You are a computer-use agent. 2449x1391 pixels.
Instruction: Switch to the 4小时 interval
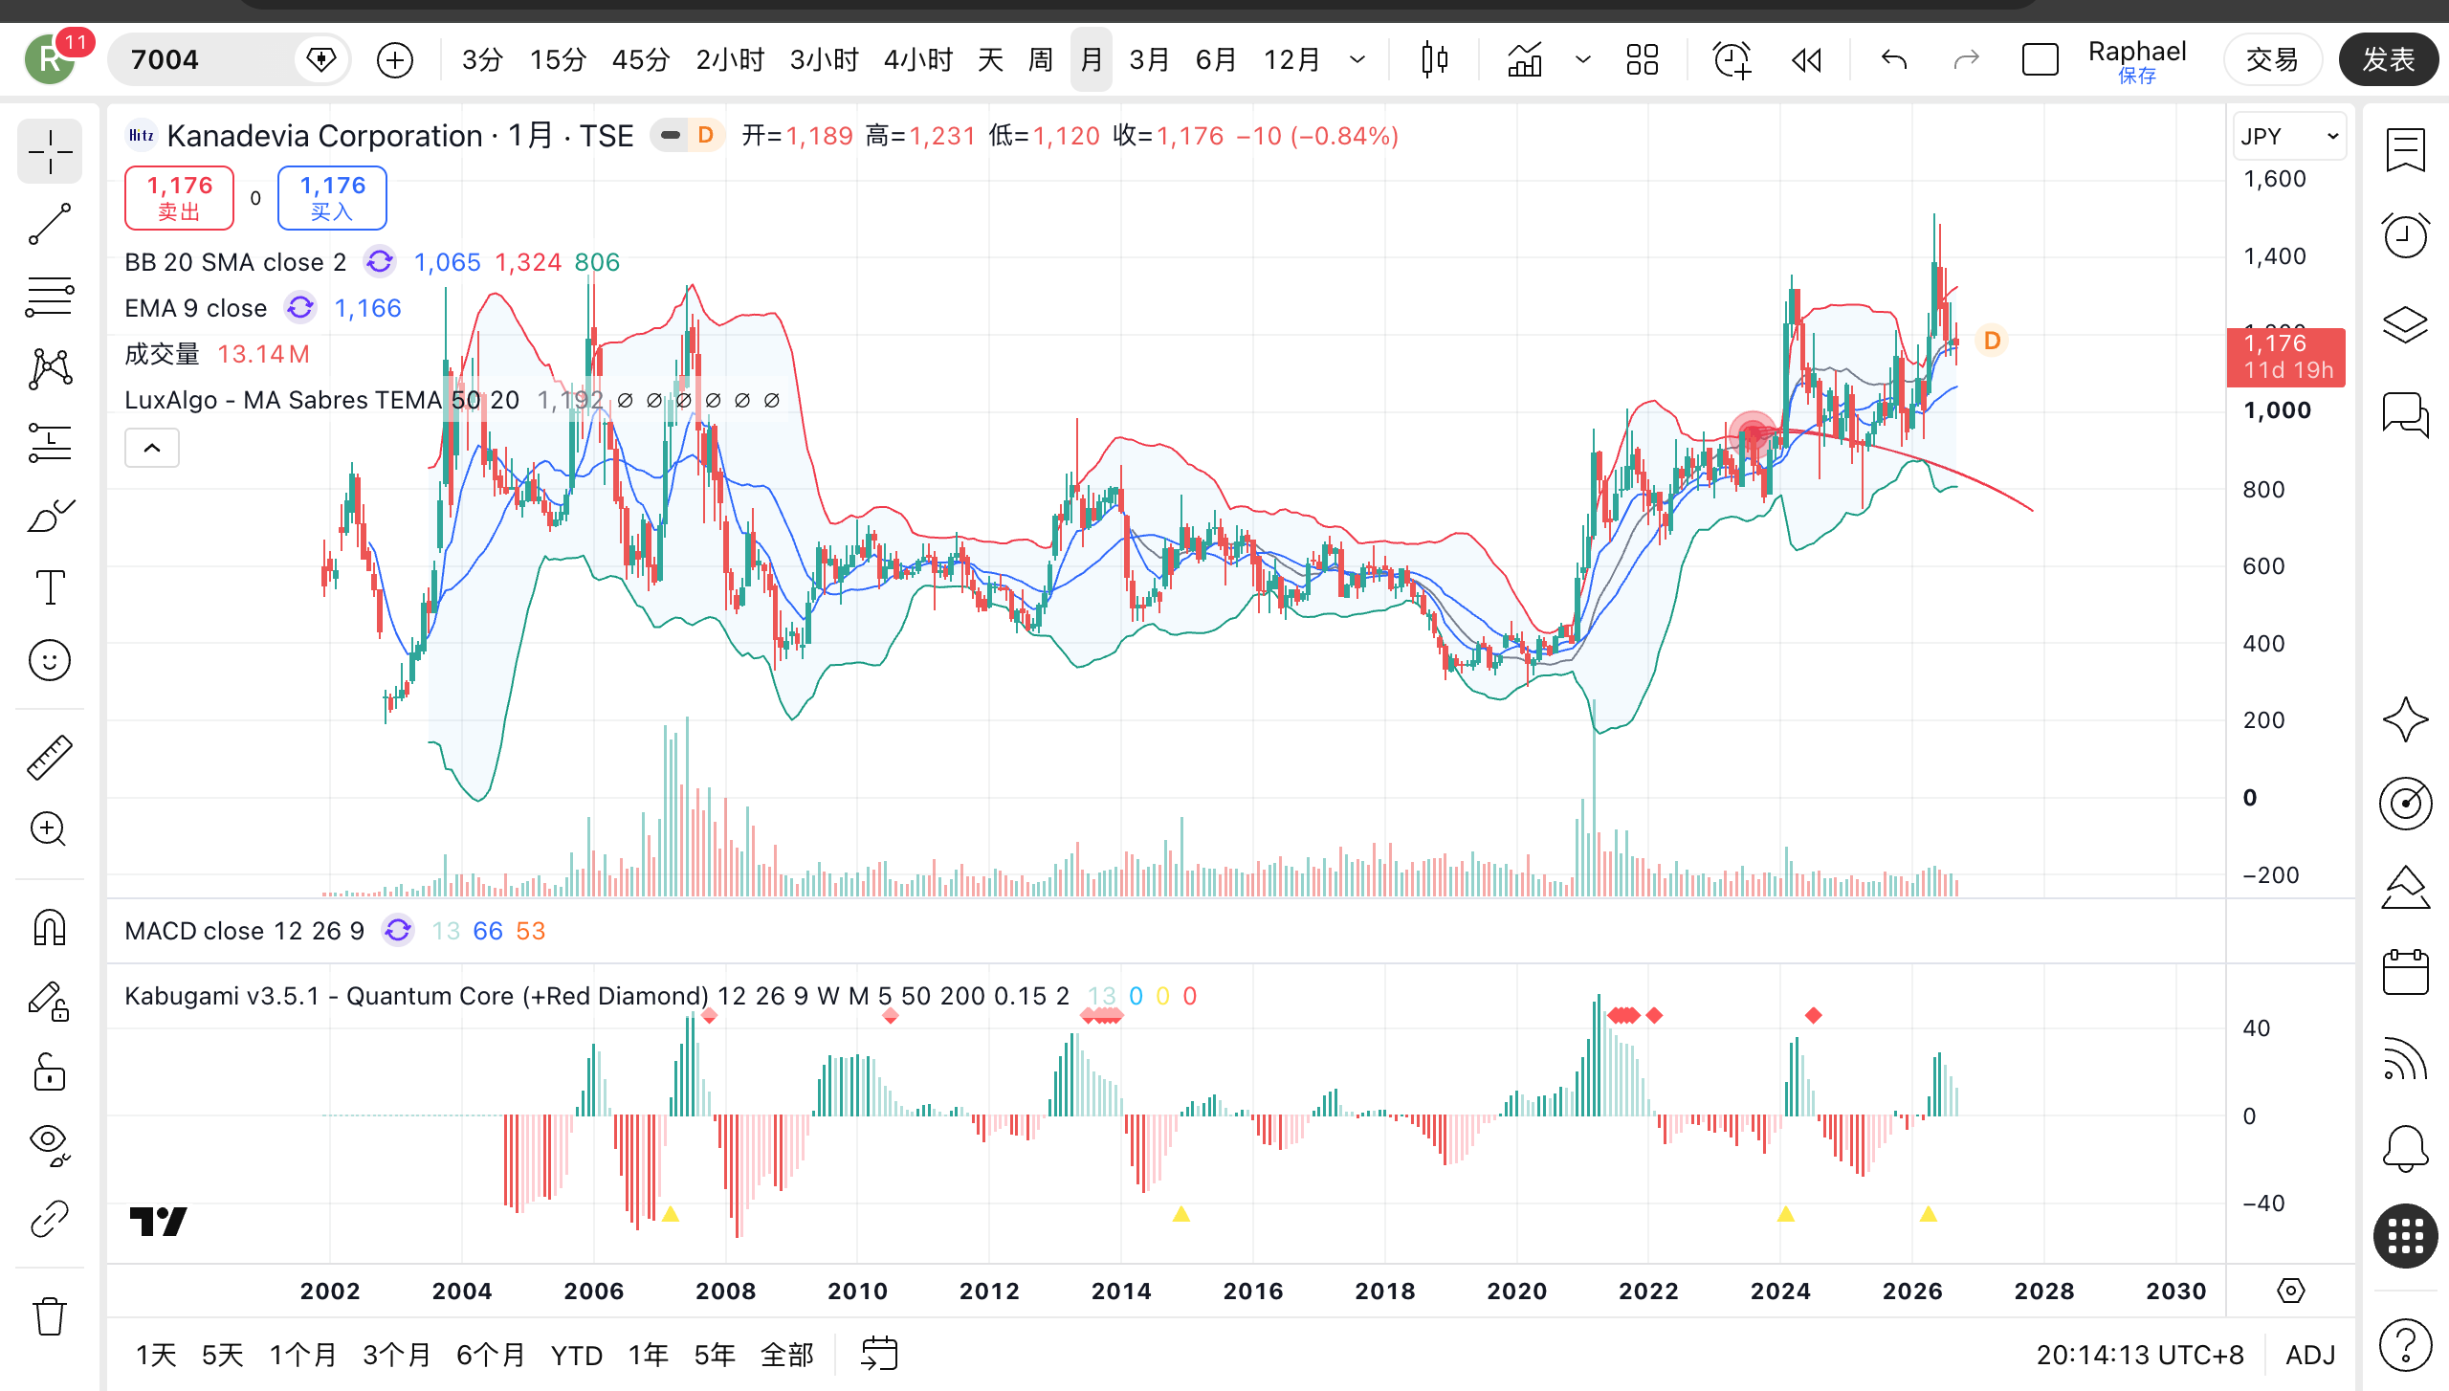[x=918, y=59]
